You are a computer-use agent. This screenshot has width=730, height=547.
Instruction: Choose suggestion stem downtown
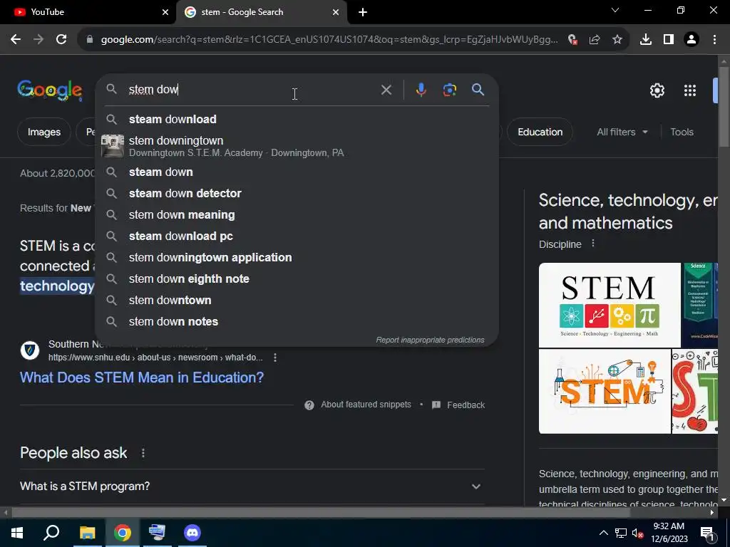pos(297,300)
